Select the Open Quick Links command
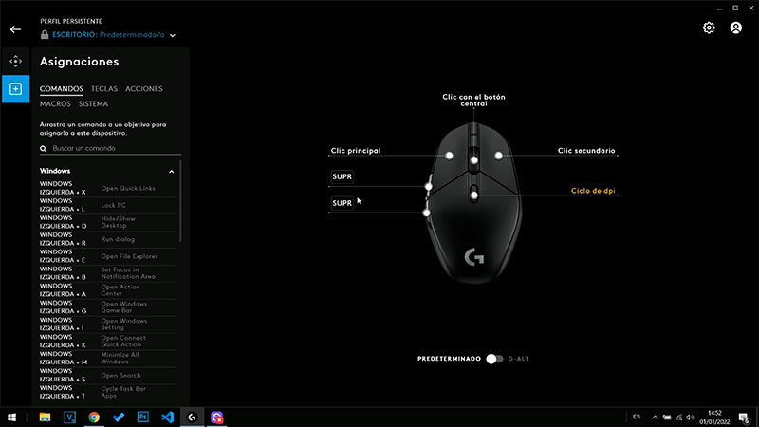The width and height of the screenshot is (759, 427). 108,188
